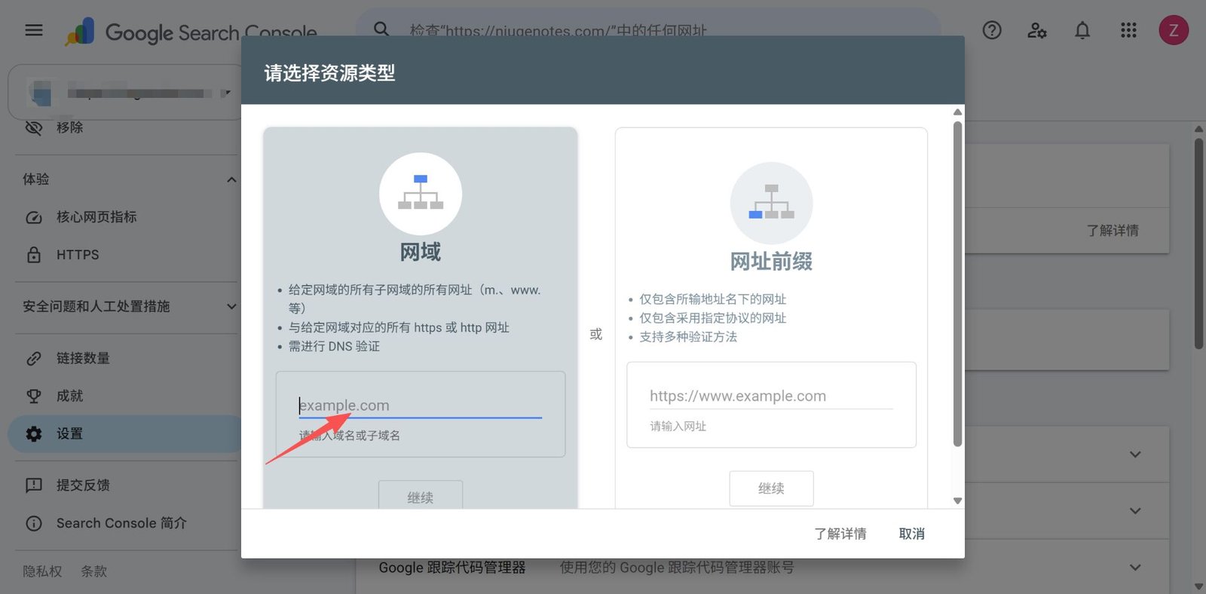Select the 网域 property type icon
The image size is (1206, 594).
pos(421,194)
